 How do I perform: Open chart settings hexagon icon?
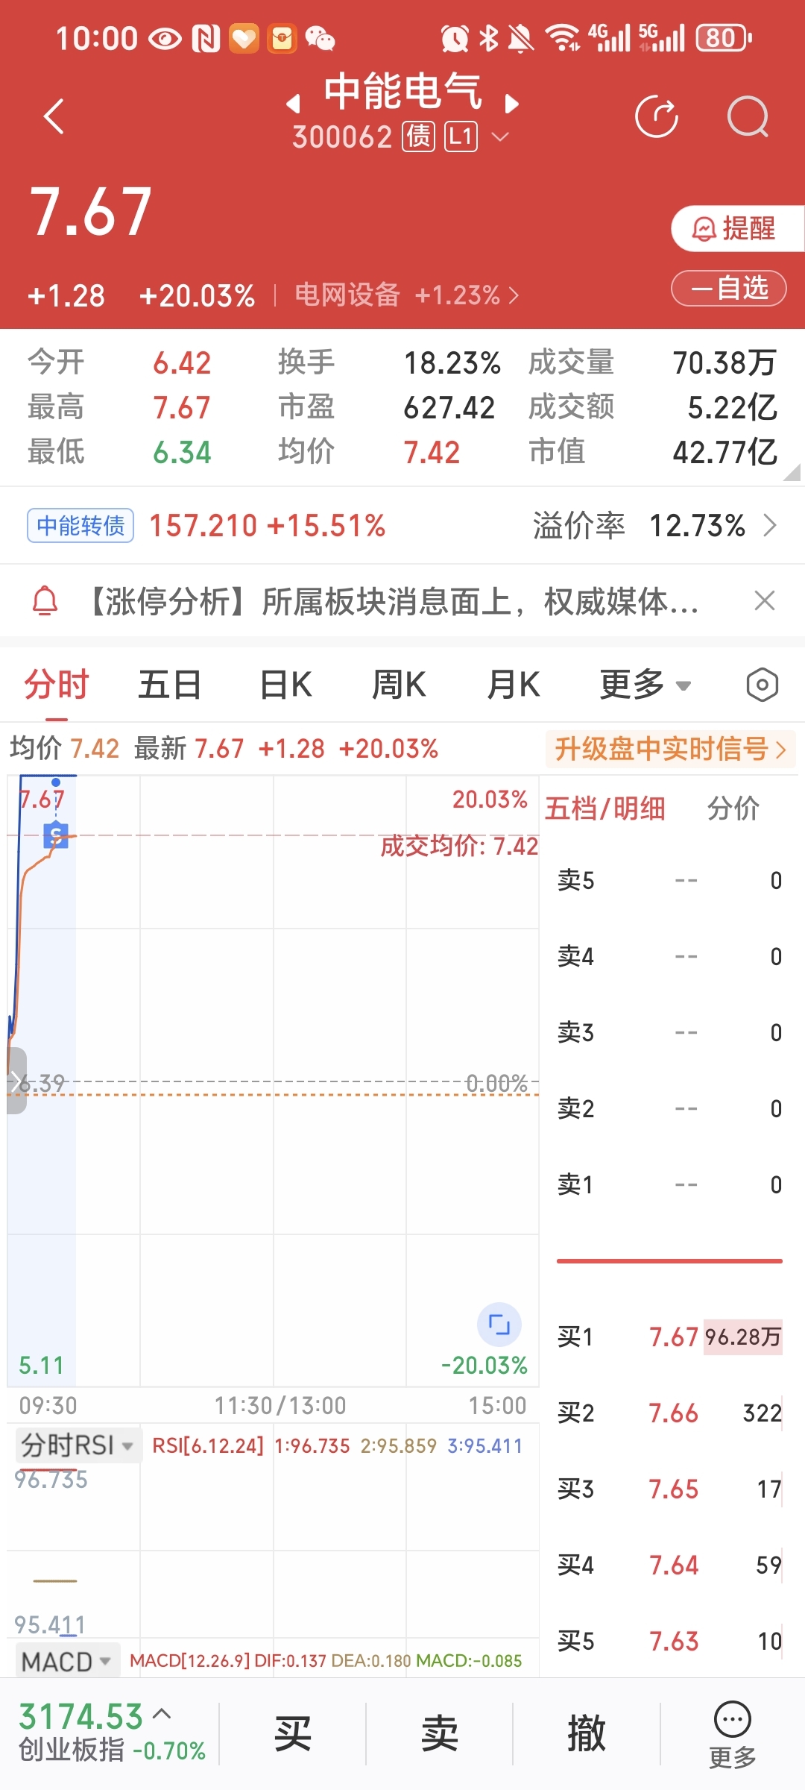(x=762, y=685)
